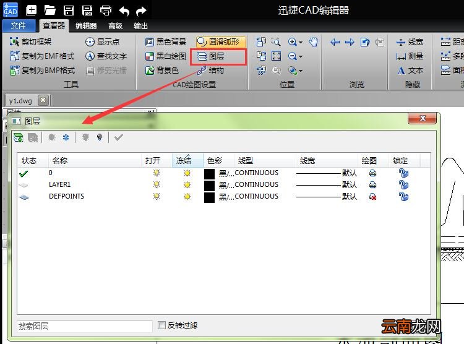
Task: Copy drawing as EMF format (复制为EMF格式)
Action: [x=42, y=56]
